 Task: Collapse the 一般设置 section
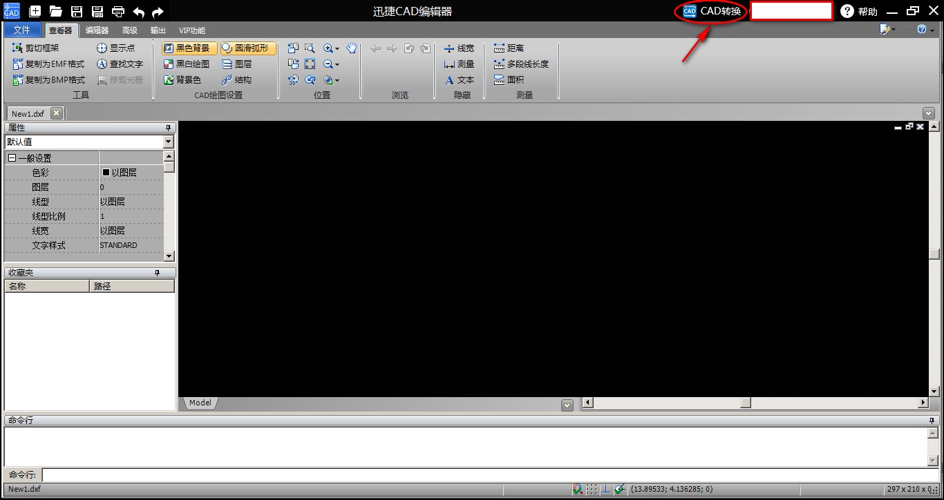(12, 158)
